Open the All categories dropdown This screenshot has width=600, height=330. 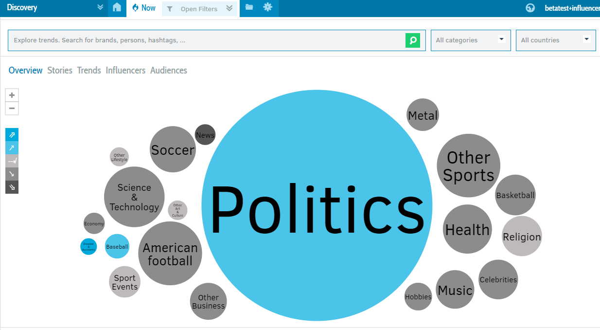click(x=470, y=40)
